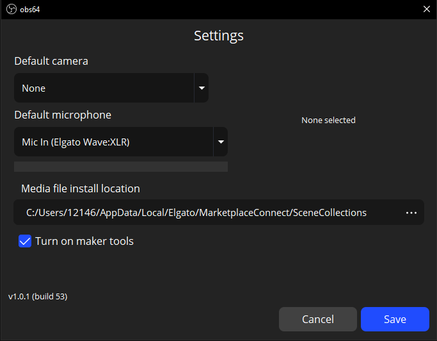Image resolution: width=437 pixels, height=341 pixels.
Task: Expand microphone list using its arrow
Action: pyautogui.click(x=220, y=142)
